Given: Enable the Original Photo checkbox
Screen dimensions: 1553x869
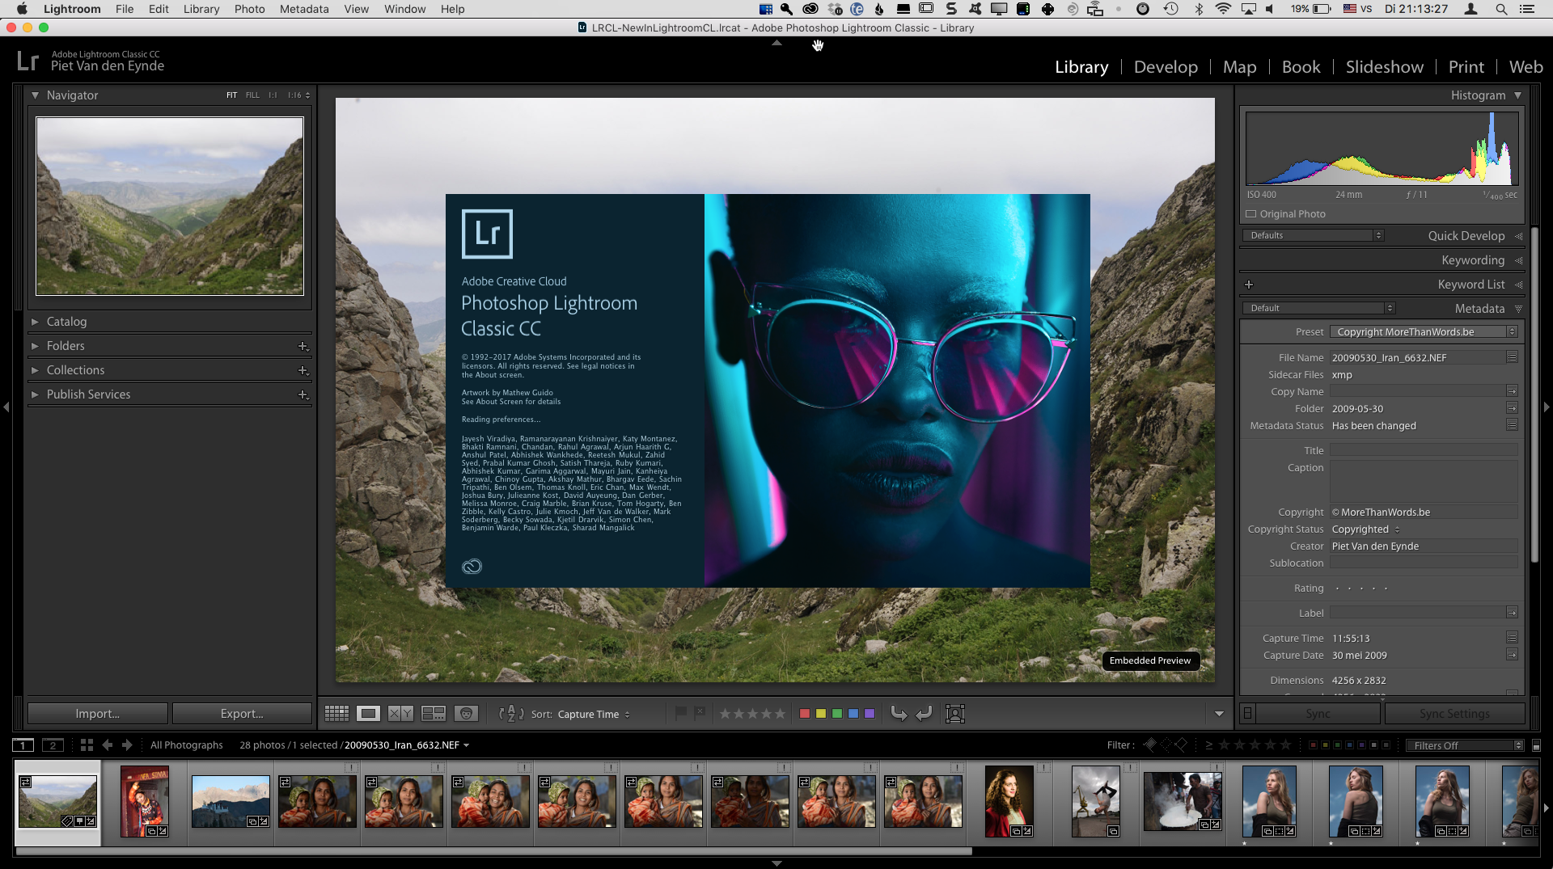Looking at the screenshot, I should (1251, 214).
